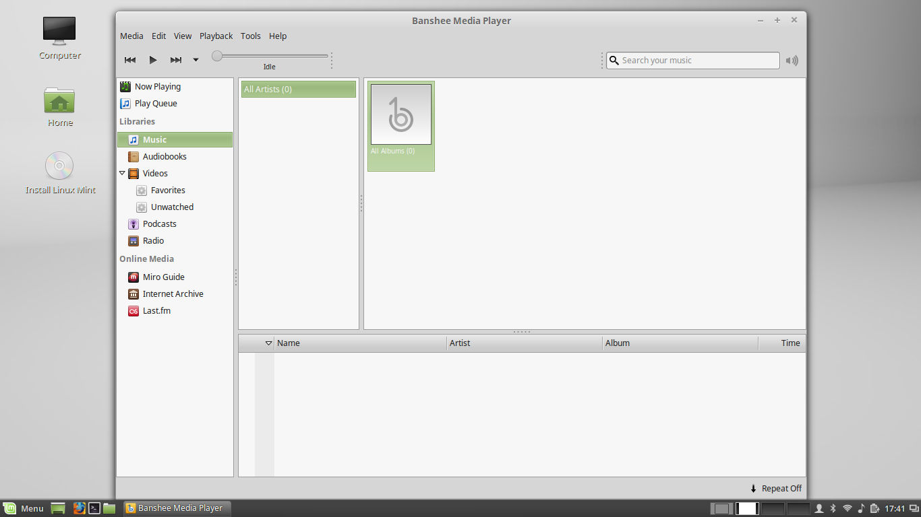
Task: Open the Edit menu
Action: 158,36
